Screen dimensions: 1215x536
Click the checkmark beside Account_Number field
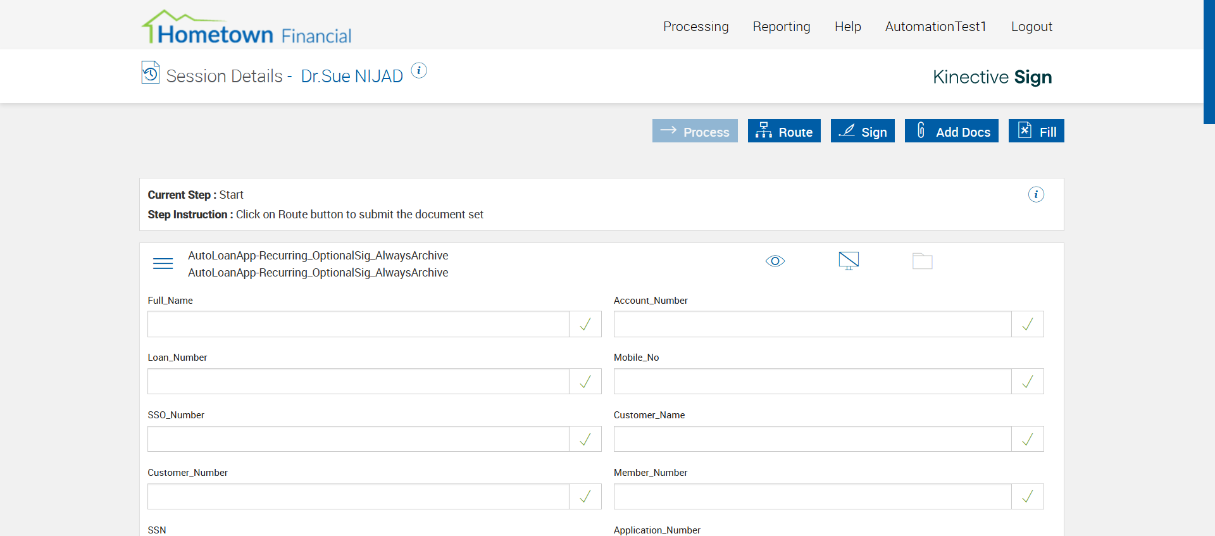(x=1028, y=324)
